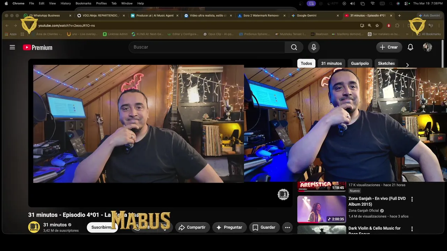
Task: Open more actions ellipsis under video
Action: [x=287, y=227]
